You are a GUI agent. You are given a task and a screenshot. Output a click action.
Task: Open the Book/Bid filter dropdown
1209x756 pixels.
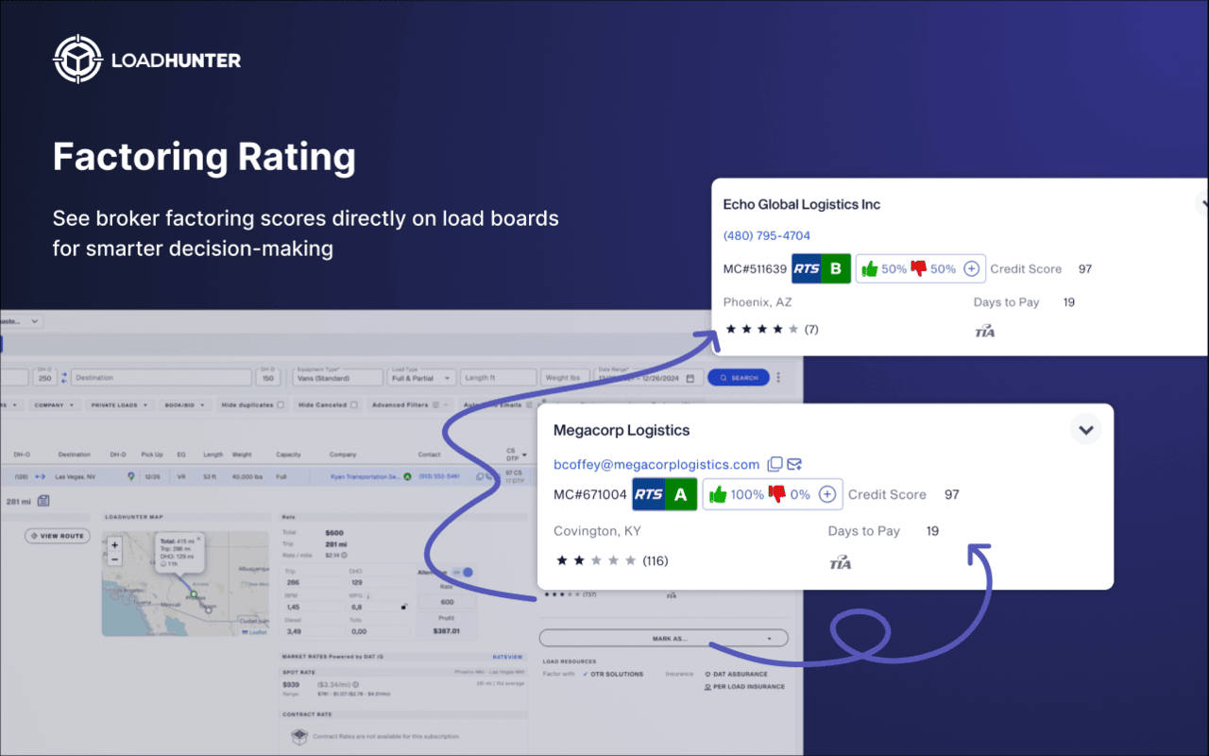tap(184, 404)
